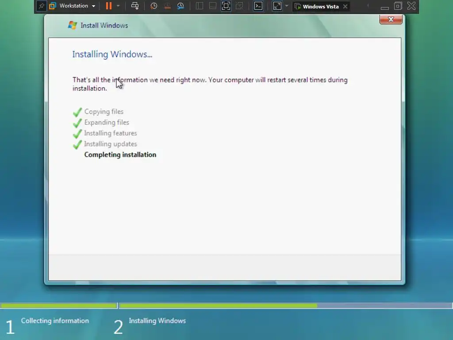Close the Windows Vista tab

(345, 6)
